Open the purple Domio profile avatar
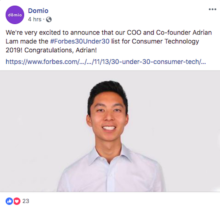Screen dimensions: 220x210 (15, 15)
